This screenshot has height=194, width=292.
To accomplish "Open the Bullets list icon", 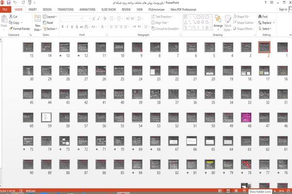I will point(111,18).
